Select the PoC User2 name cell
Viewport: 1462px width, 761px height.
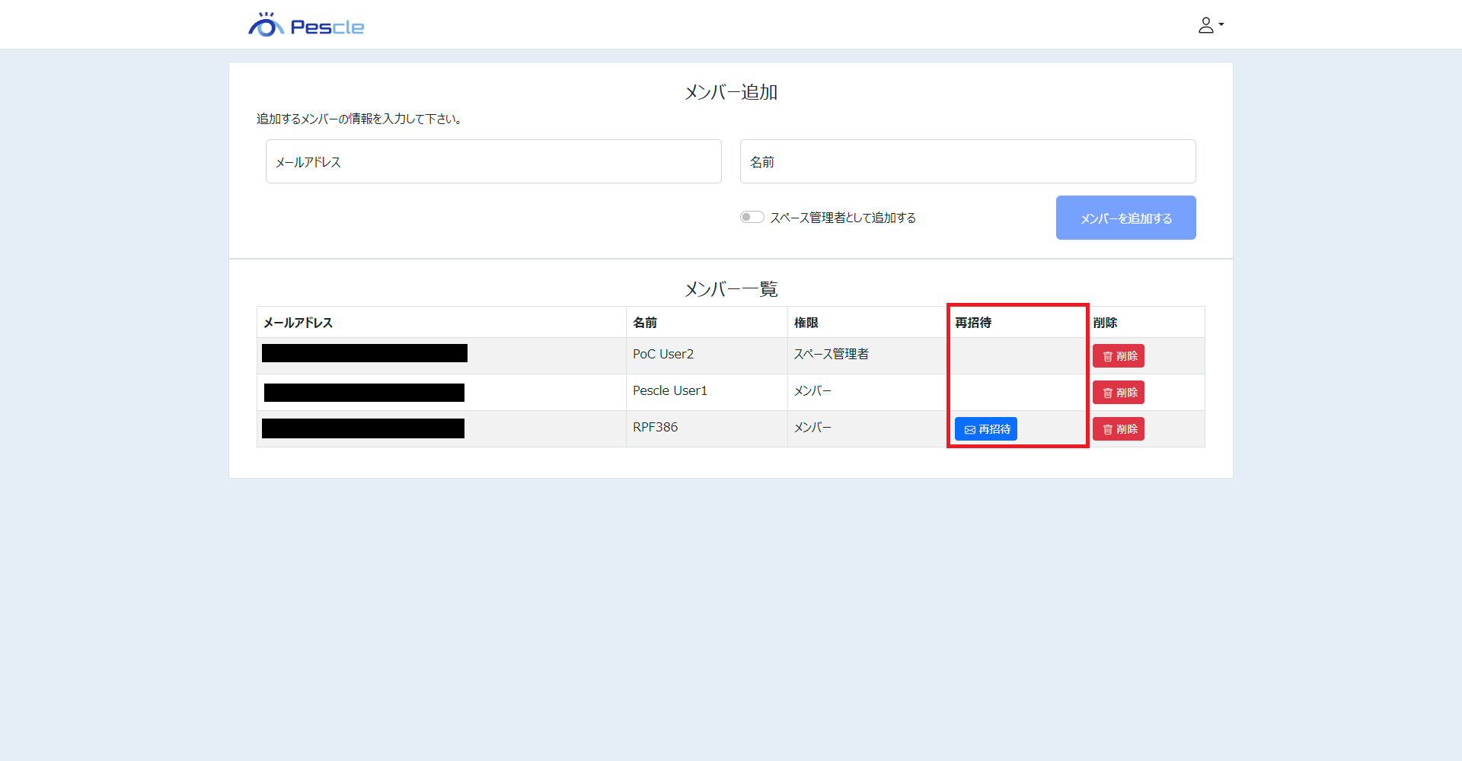tap(663, 355)
